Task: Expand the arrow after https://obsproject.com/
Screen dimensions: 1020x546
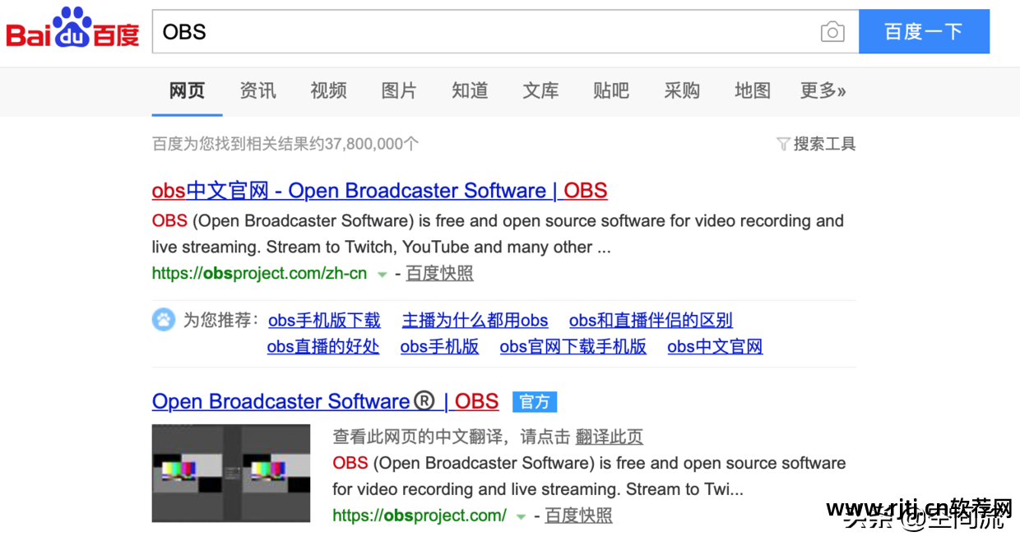Action: tap(521, 516)
